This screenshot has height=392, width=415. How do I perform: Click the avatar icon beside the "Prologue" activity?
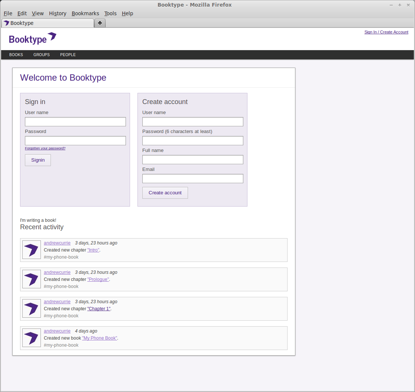coord(32,279)
